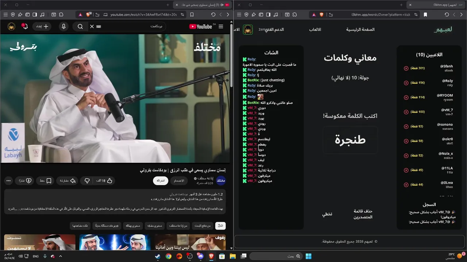Remove player @Sfanh with X icon
467x262 pixels.
(406, 68)
